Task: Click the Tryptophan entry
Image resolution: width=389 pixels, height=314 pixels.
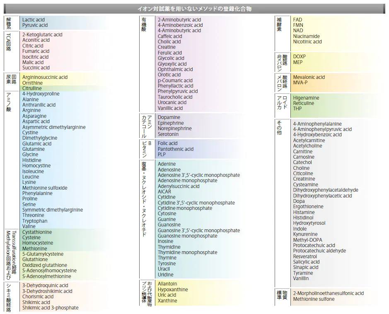Action: (35, 221)
